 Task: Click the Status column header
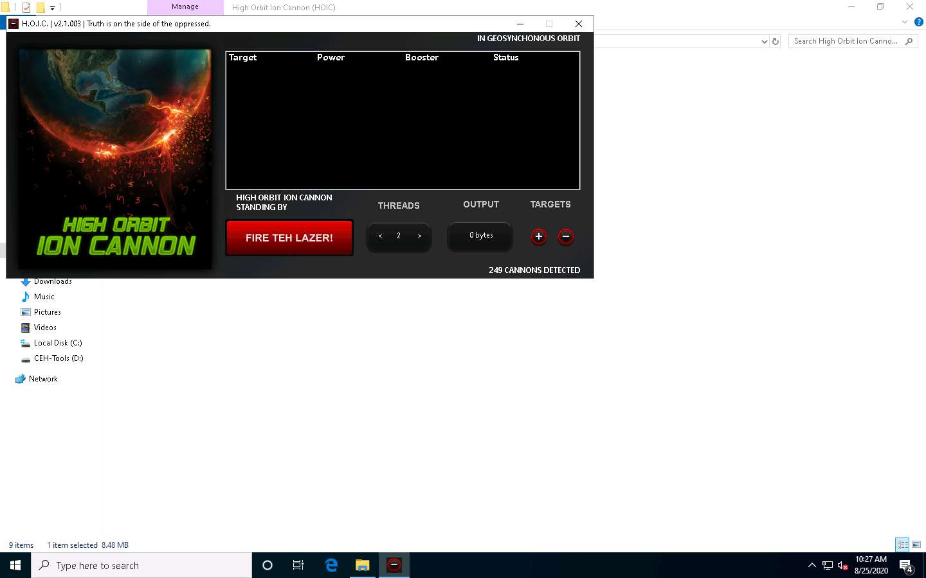(505, 57)
